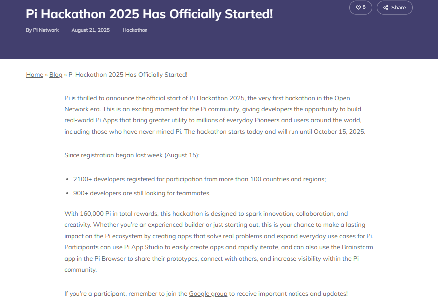The width and height of the screenshot is (438, 304).
Task: Select the current article breadcrumb entry
Action: coord(127,74)
